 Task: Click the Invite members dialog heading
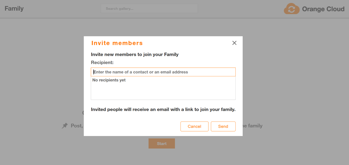tap(117, 43)
